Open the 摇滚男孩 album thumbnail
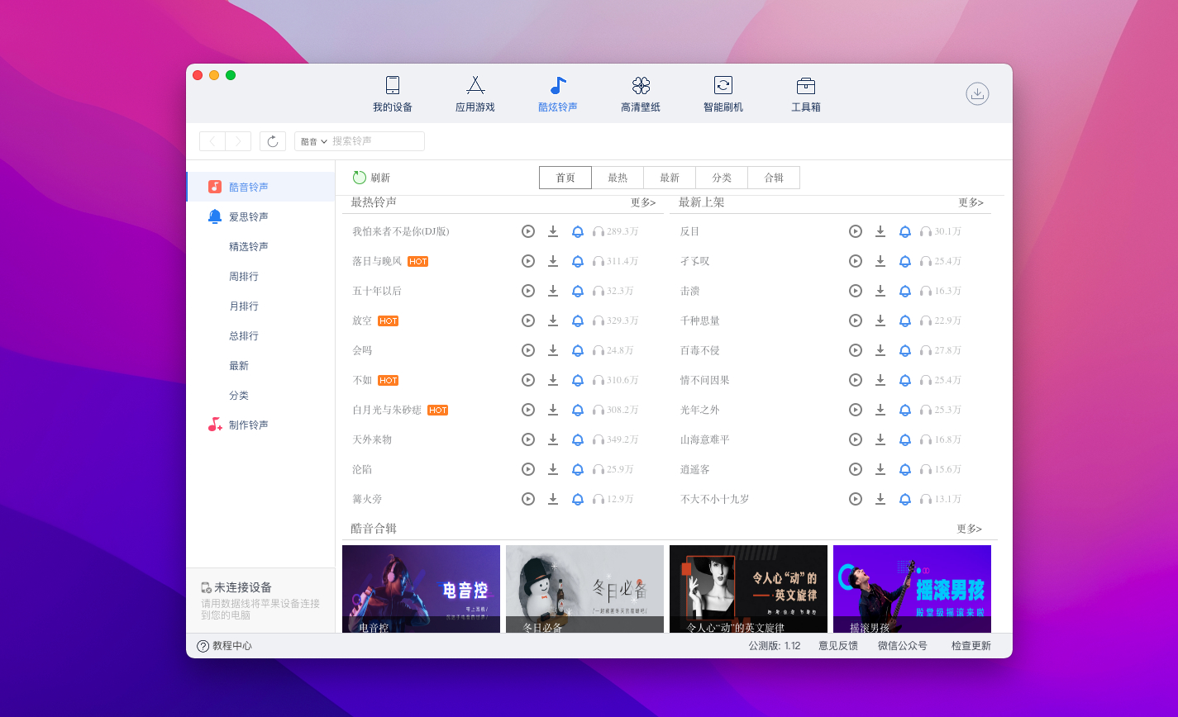Screen dimensions: 1178x717 (912, 588)
